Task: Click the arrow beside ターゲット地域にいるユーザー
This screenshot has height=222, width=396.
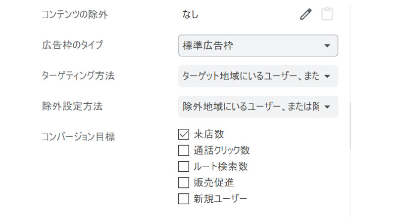Action: coord(327,76)
